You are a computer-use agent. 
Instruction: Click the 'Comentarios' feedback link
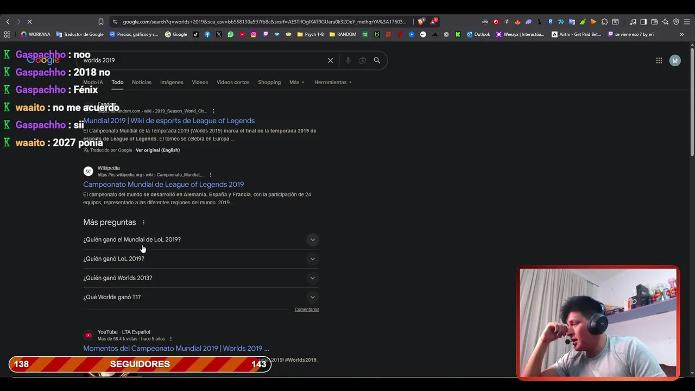click(x=307, y=310)
